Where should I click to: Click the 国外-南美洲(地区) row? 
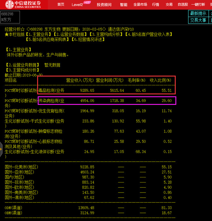88,192
